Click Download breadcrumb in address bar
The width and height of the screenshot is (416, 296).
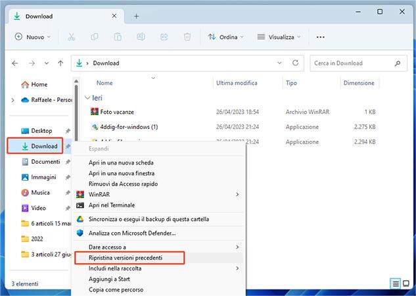106,63
